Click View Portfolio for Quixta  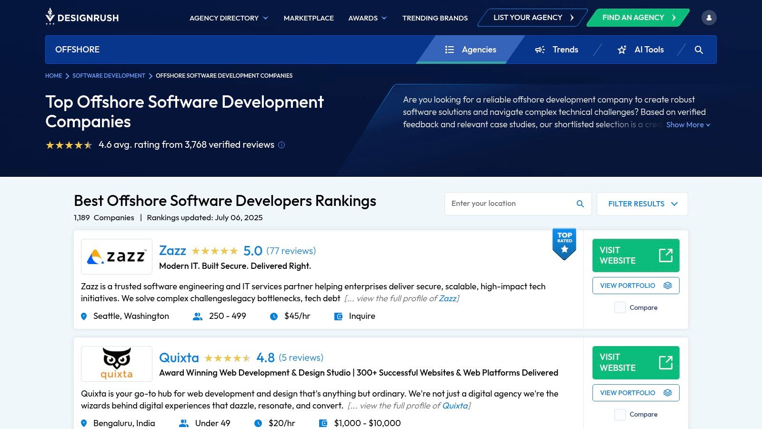coord(635,393)
